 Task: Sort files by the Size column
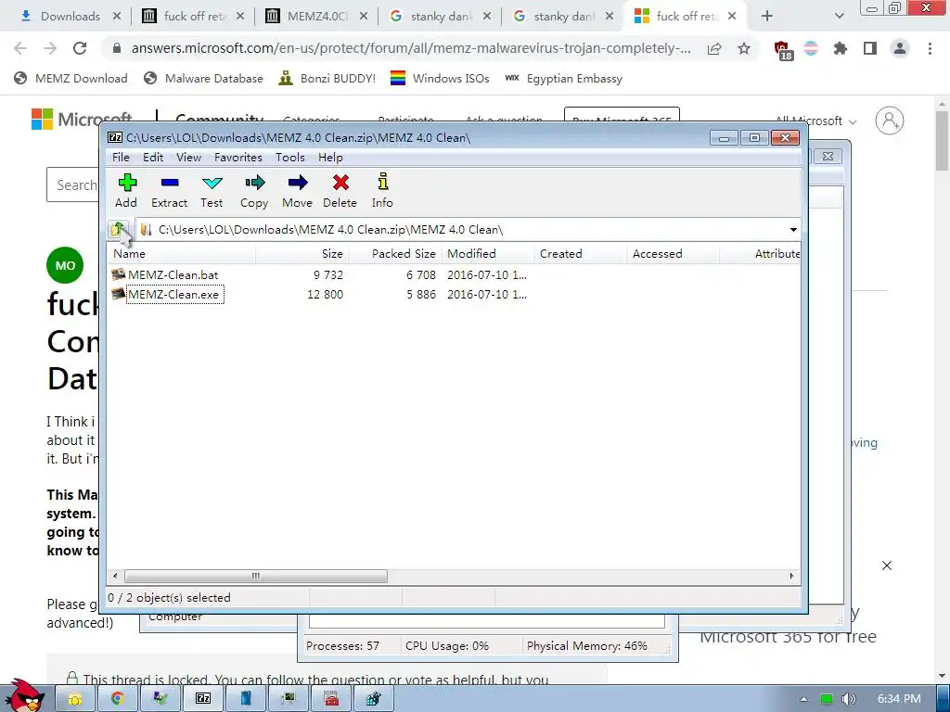302,254
